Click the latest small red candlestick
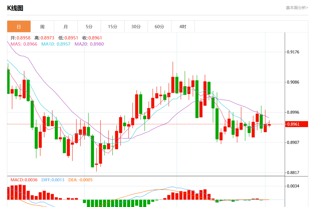326x207 pixels. [x=269, y=125]
